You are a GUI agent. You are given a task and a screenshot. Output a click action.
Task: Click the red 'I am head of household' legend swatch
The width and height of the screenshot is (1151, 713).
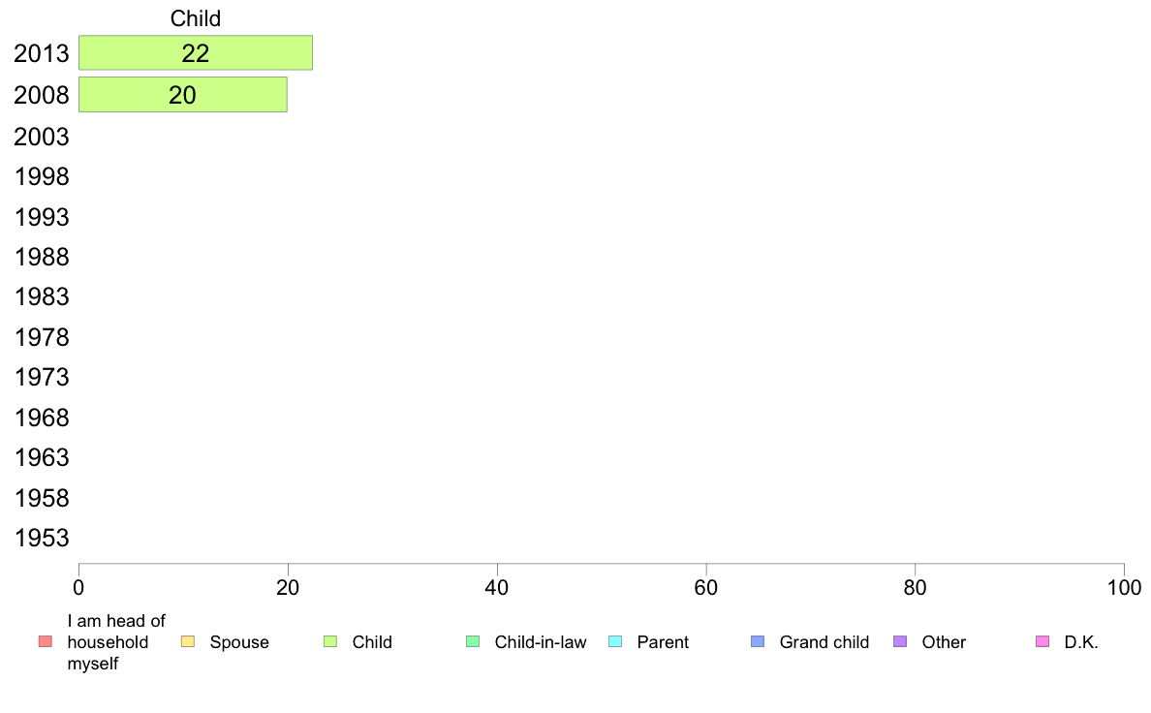tap(45, 641)
